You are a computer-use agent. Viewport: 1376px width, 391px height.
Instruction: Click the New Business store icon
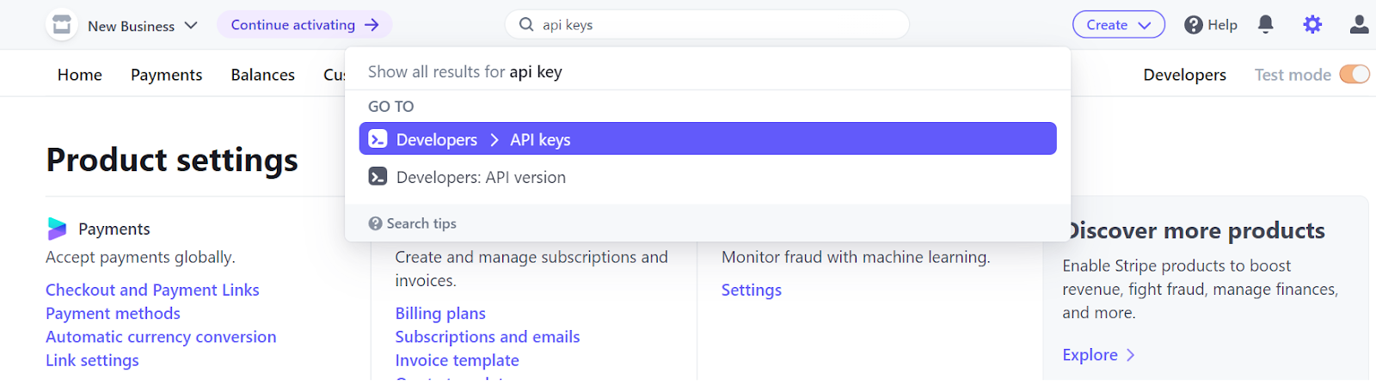point(62,25)
